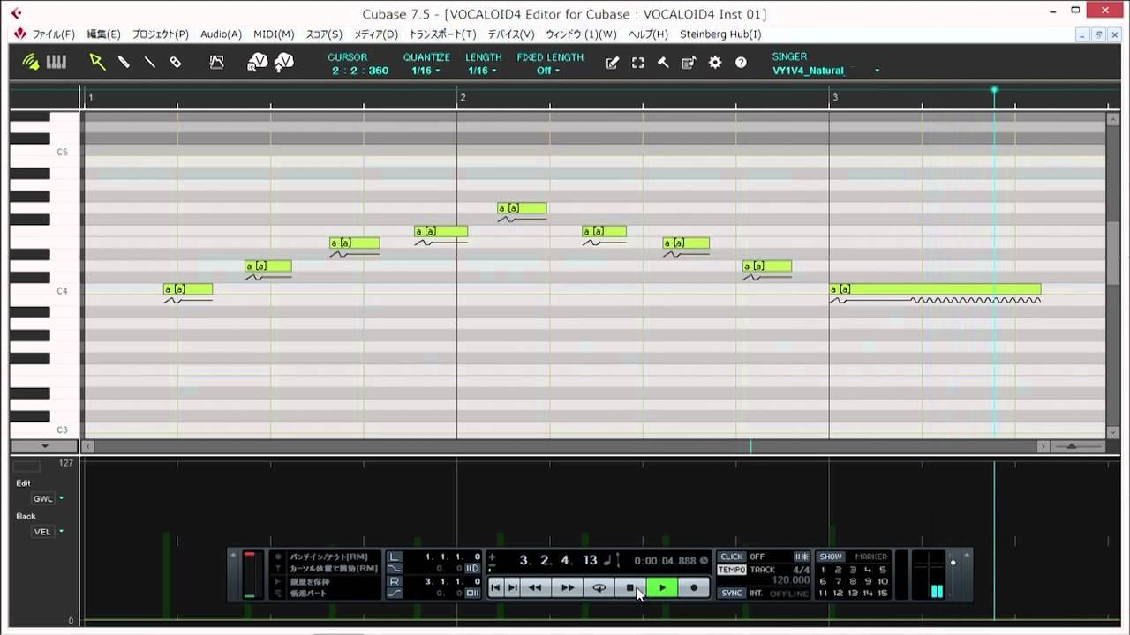Click the green play button
Image resolution: width=1130 pixels, height=635 pixels.
click(662, 587)
